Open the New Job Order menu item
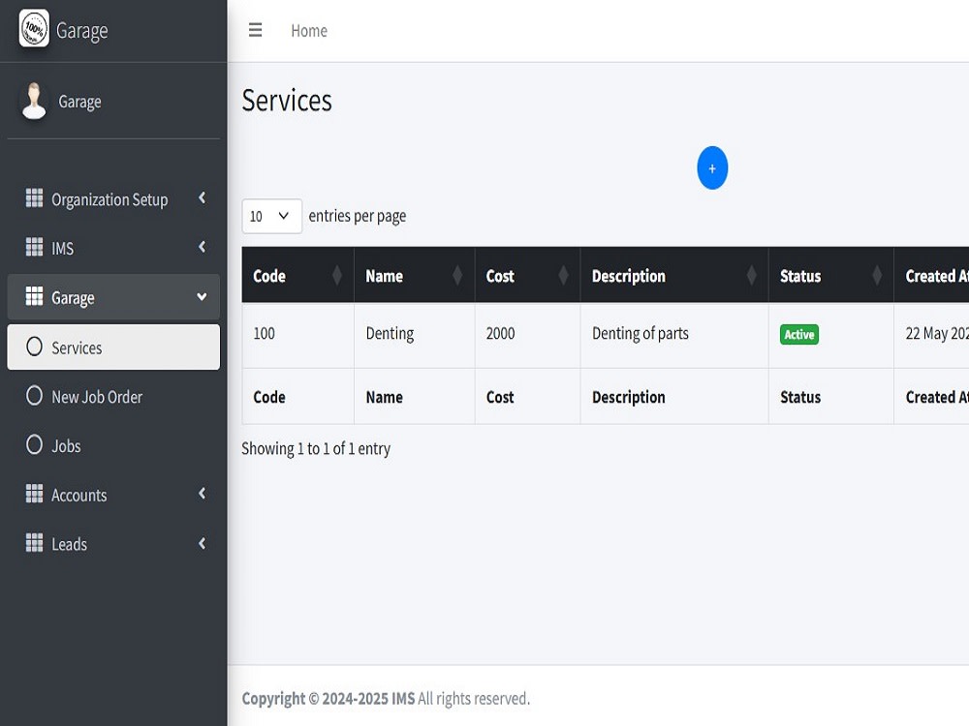This screenshot has height=726, width=969. pyautogui.click(x=113, y=396)
